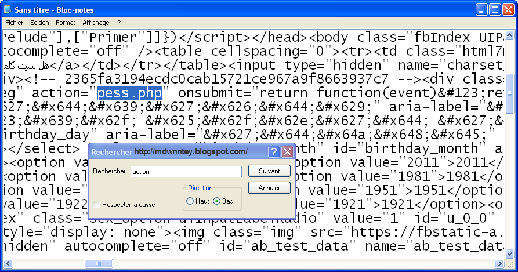Open the Fichier menu
Viewport: 518px width, 272px height.
coord(14,23)
